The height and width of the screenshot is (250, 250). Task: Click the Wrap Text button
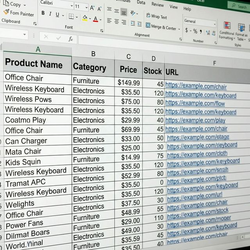click(157, 16)
